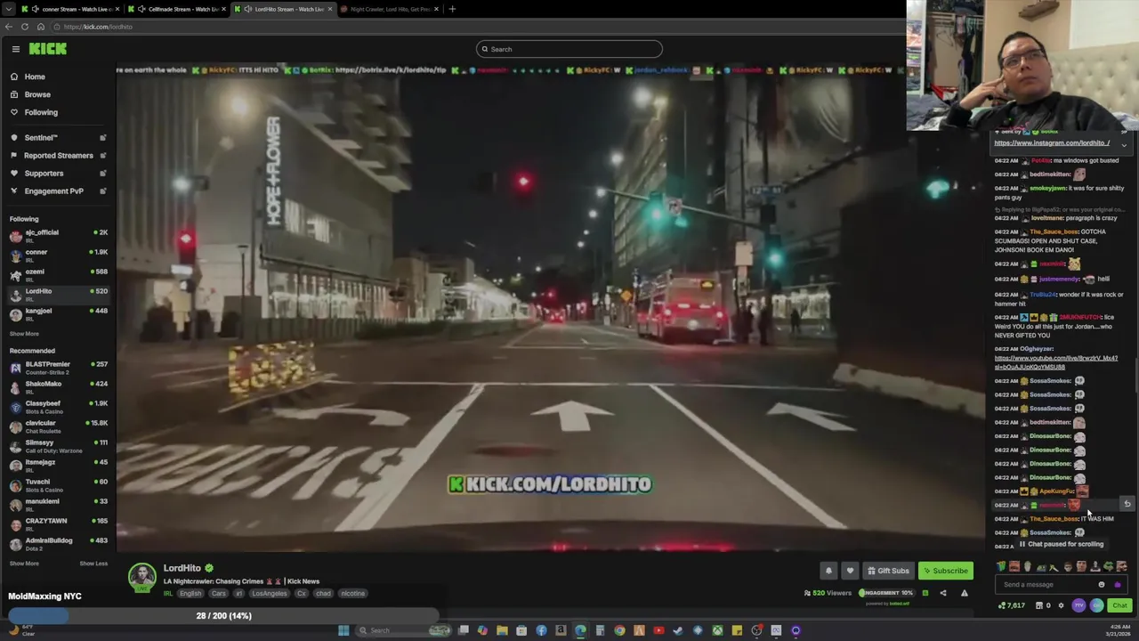This screenshot has width=1139, height=641.
Task: Expand Show More under Recommended list
Action: coord(24,564)
